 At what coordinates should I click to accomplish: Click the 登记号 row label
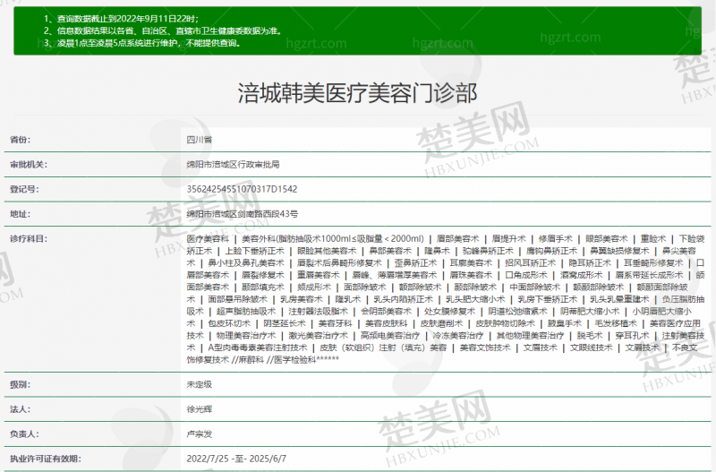[x=23, y=190]
